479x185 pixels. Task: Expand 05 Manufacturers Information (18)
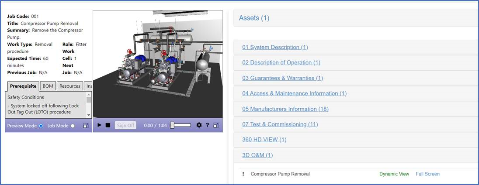(x=356, y=109)
